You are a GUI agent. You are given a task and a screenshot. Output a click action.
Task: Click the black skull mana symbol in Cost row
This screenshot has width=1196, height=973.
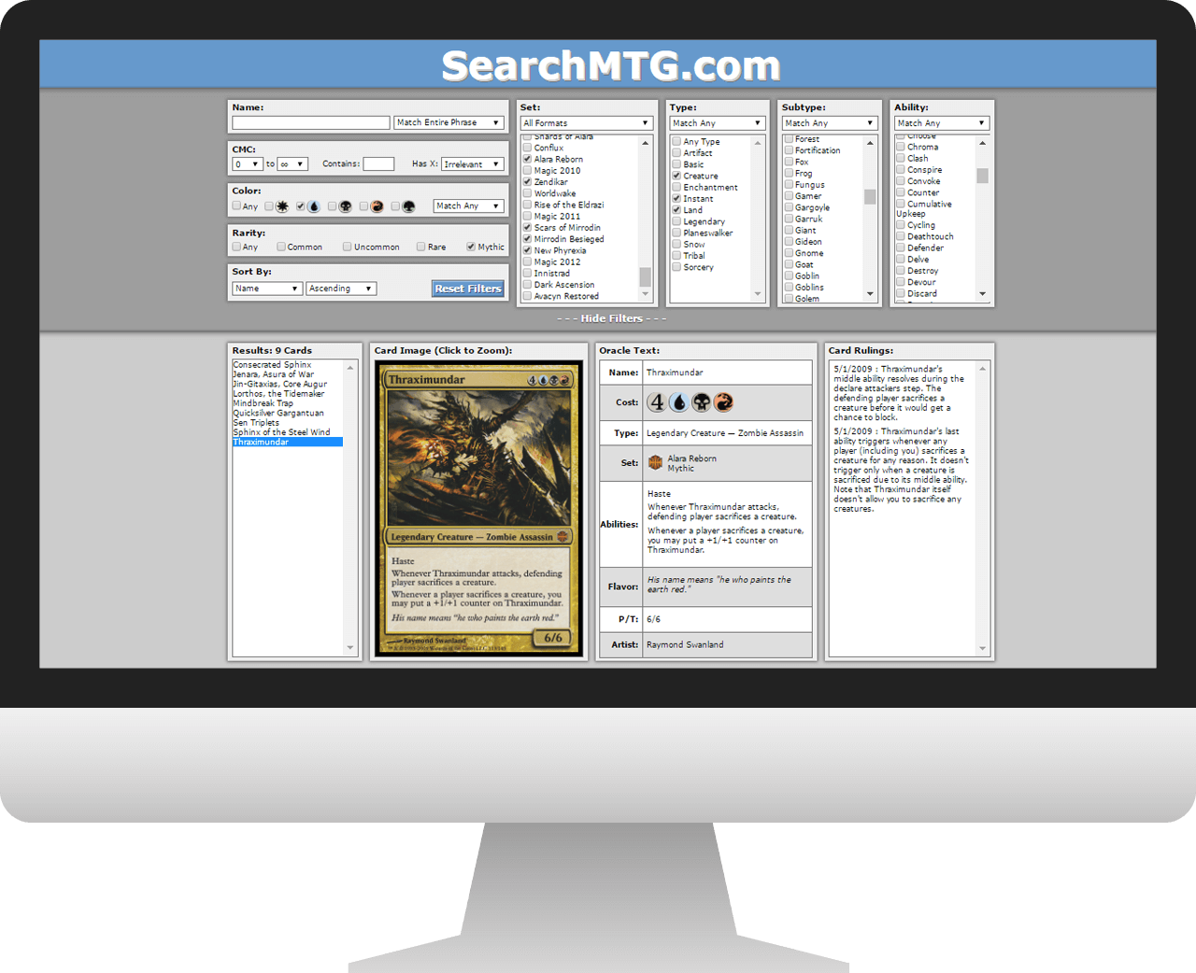pyautogui.click(x=702, y=402)
